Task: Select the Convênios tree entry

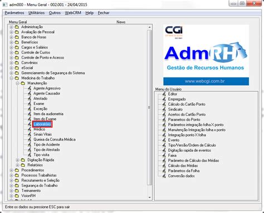Action: coord(30,63)
